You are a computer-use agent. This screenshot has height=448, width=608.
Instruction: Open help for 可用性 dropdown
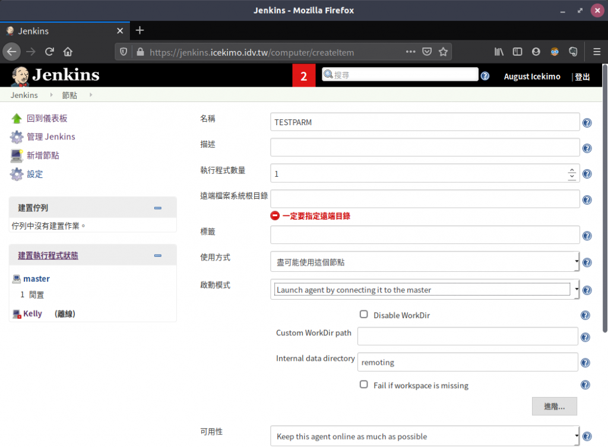coord(587,436)
